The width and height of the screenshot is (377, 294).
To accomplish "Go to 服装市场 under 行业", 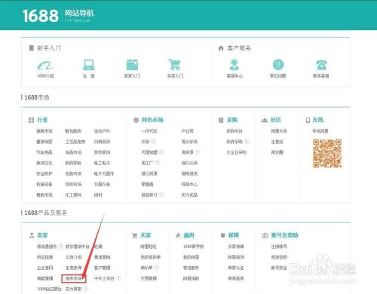I will pos(44,131).
